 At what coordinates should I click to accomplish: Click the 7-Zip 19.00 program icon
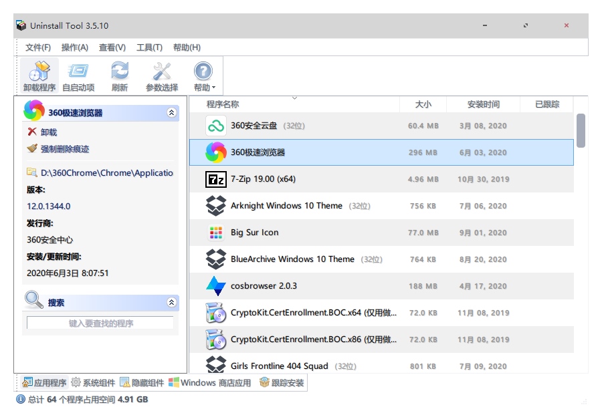coord(215,179)
